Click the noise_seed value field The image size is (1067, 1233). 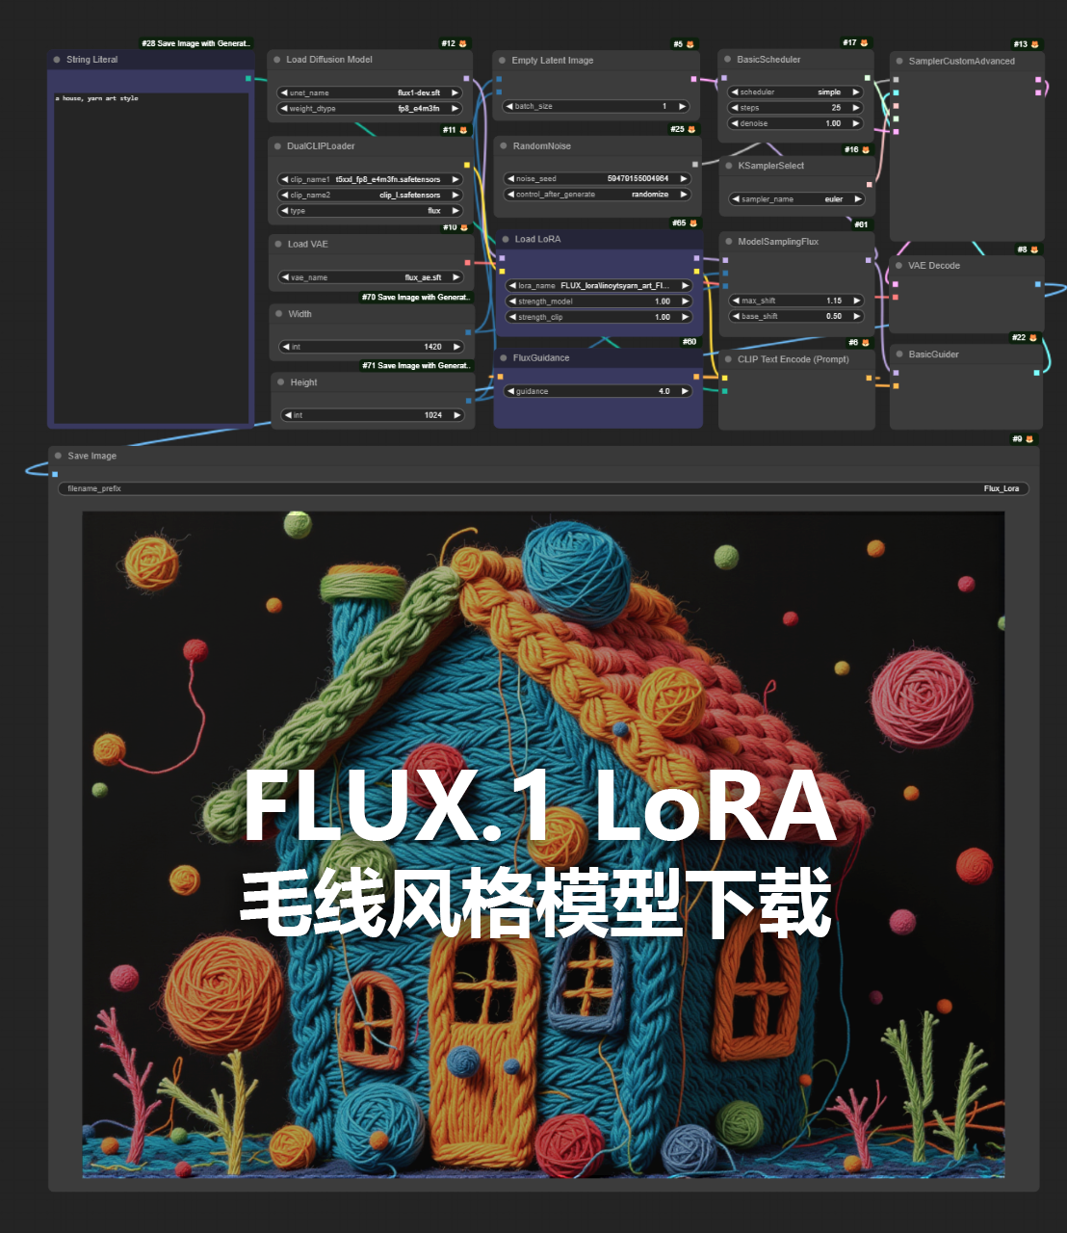point(597,178)
